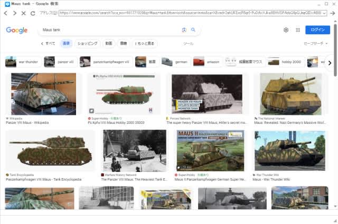This screenshot has width=338, height=224.
Task: Open The Panzer VIII Maus: The Heaviest Tank link
Action: click(134, 179)
